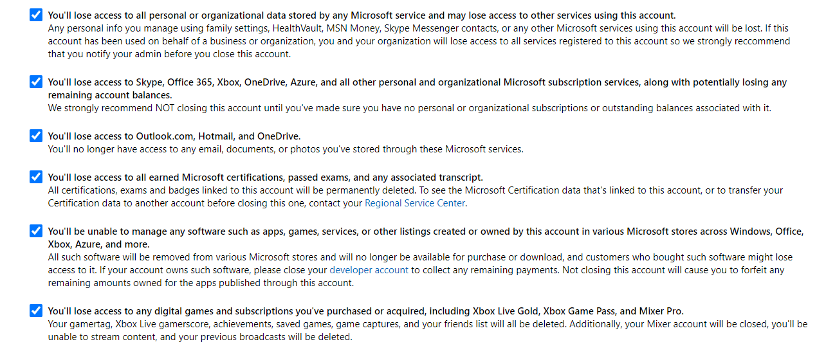Click the bold heading about certifications and passed exams
This screenshot has width=835, height=353.
coord(265,177)
